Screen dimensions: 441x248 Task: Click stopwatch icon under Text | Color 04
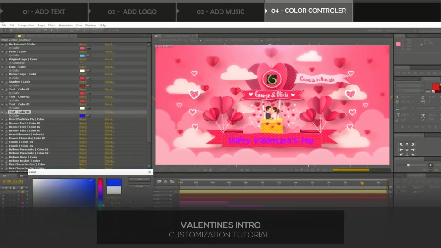(x=11, y=116)
